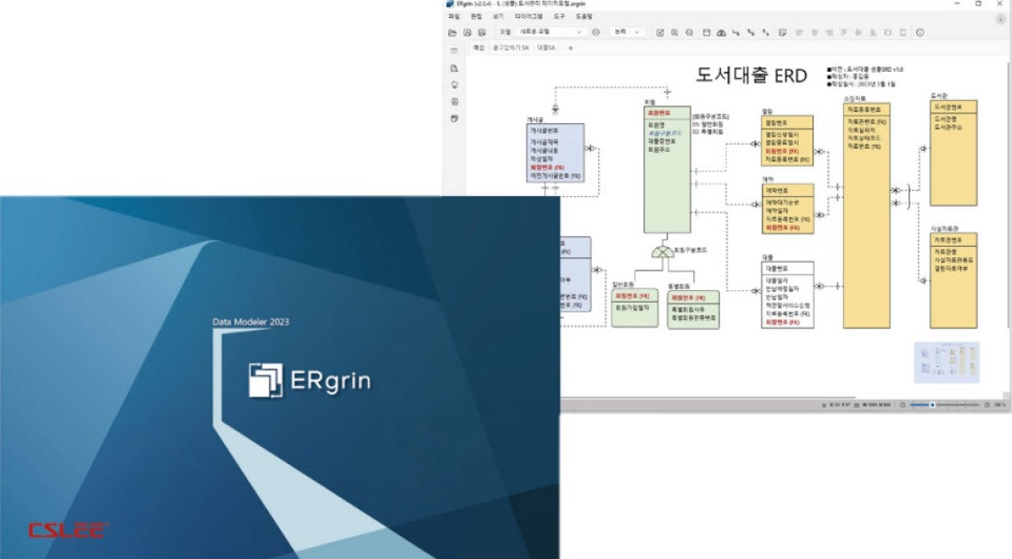Open the 다이어그램 menu
The image size is (1012, 559).
pos(528,17)
